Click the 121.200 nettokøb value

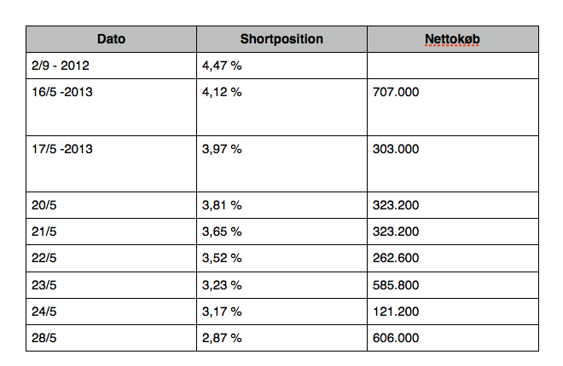[396, 312]
